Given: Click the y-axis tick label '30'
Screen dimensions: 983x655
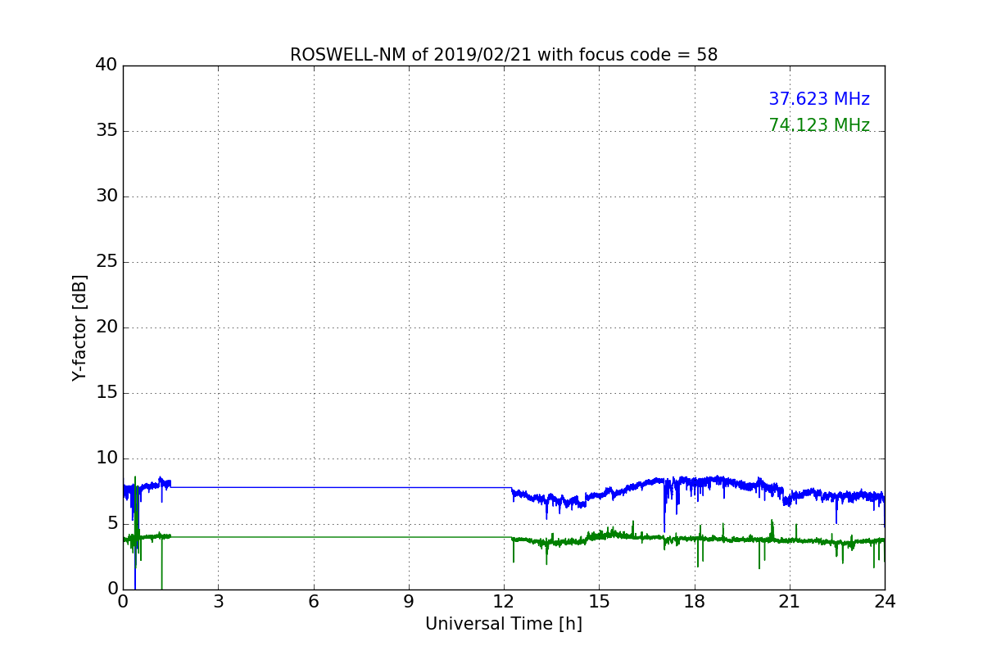Looking at the screenshot, I should pyautogui.click(x=106, y=196).
